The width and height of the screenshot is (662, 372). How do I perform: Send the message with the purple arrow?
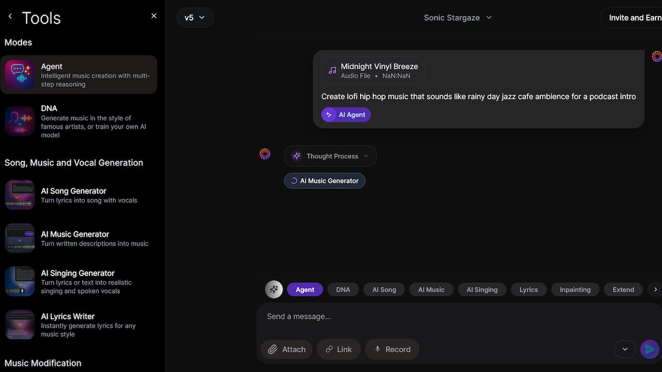pos(650,349)
